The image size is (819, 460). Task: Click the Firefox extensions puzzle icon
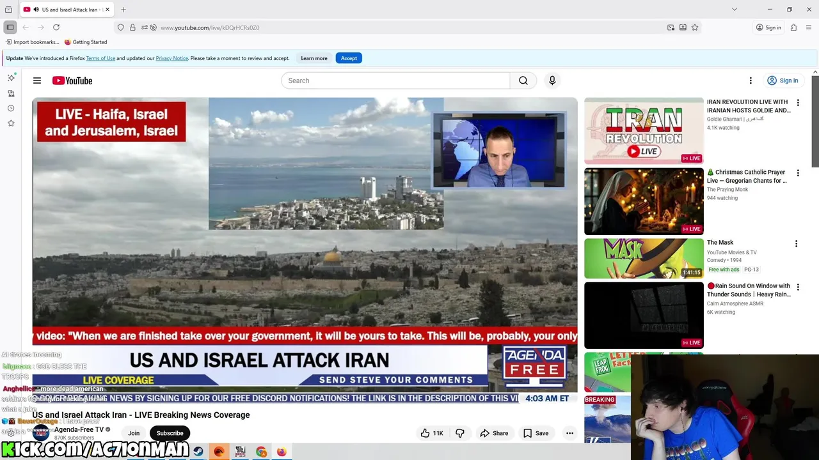[793, 27]
